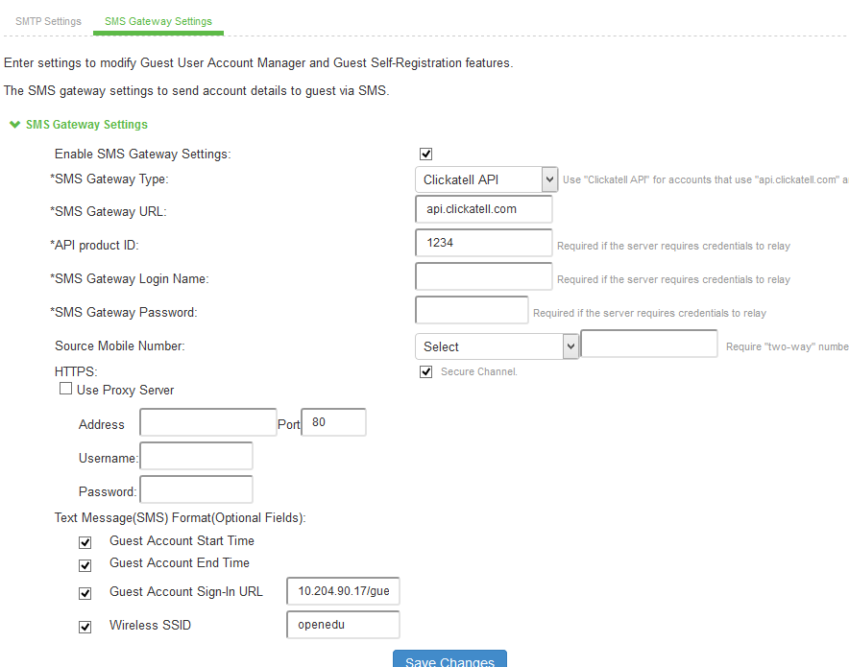This screenshot has width=849, height=667.
Task: Uncheck Guest Account End Time
Action: (85, 565)
